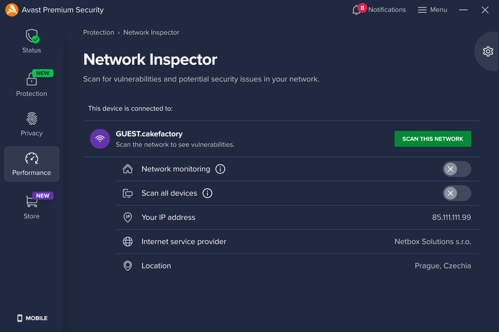
Task: Open the Status page from the sidebar
Action: [31, 40]
